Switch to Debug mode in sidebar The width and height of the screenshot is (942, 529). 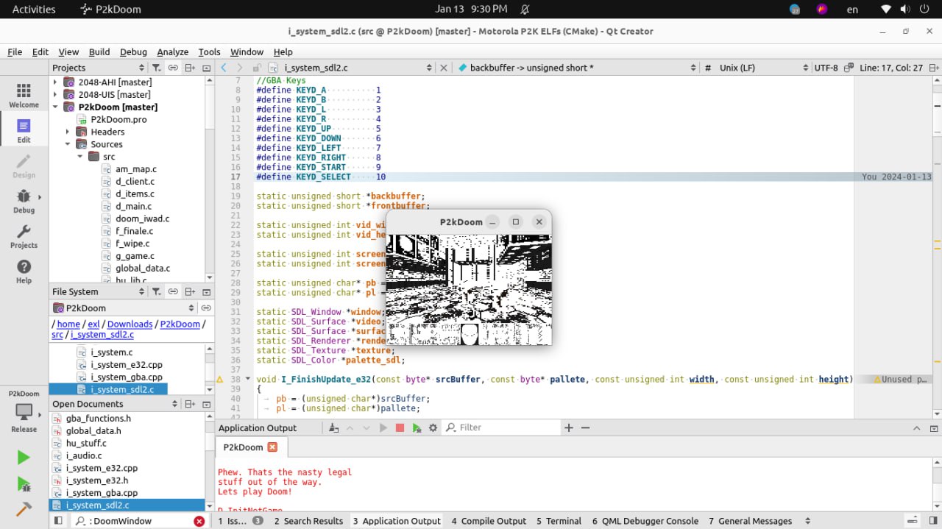(24, 200)
